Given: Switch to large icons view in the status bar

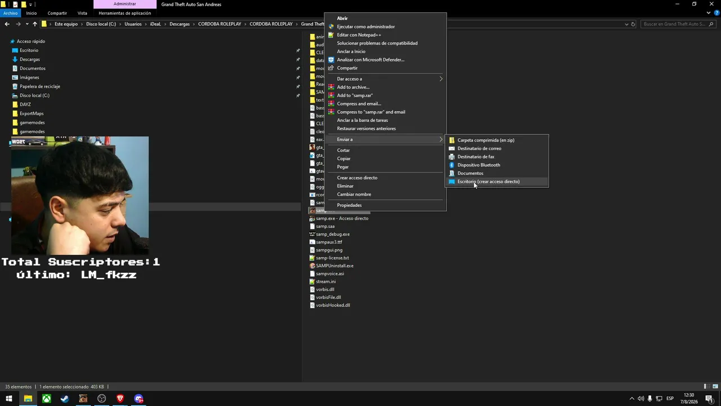Looking at the screenshot, I should click(714, 387).
